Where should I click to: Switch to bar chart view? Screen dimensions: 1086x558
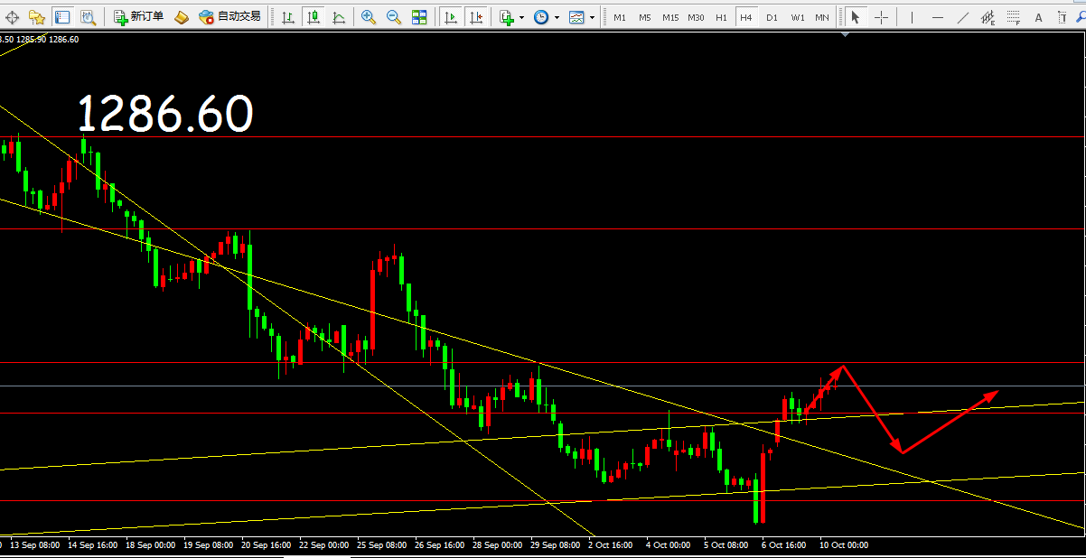click(287, 16)
